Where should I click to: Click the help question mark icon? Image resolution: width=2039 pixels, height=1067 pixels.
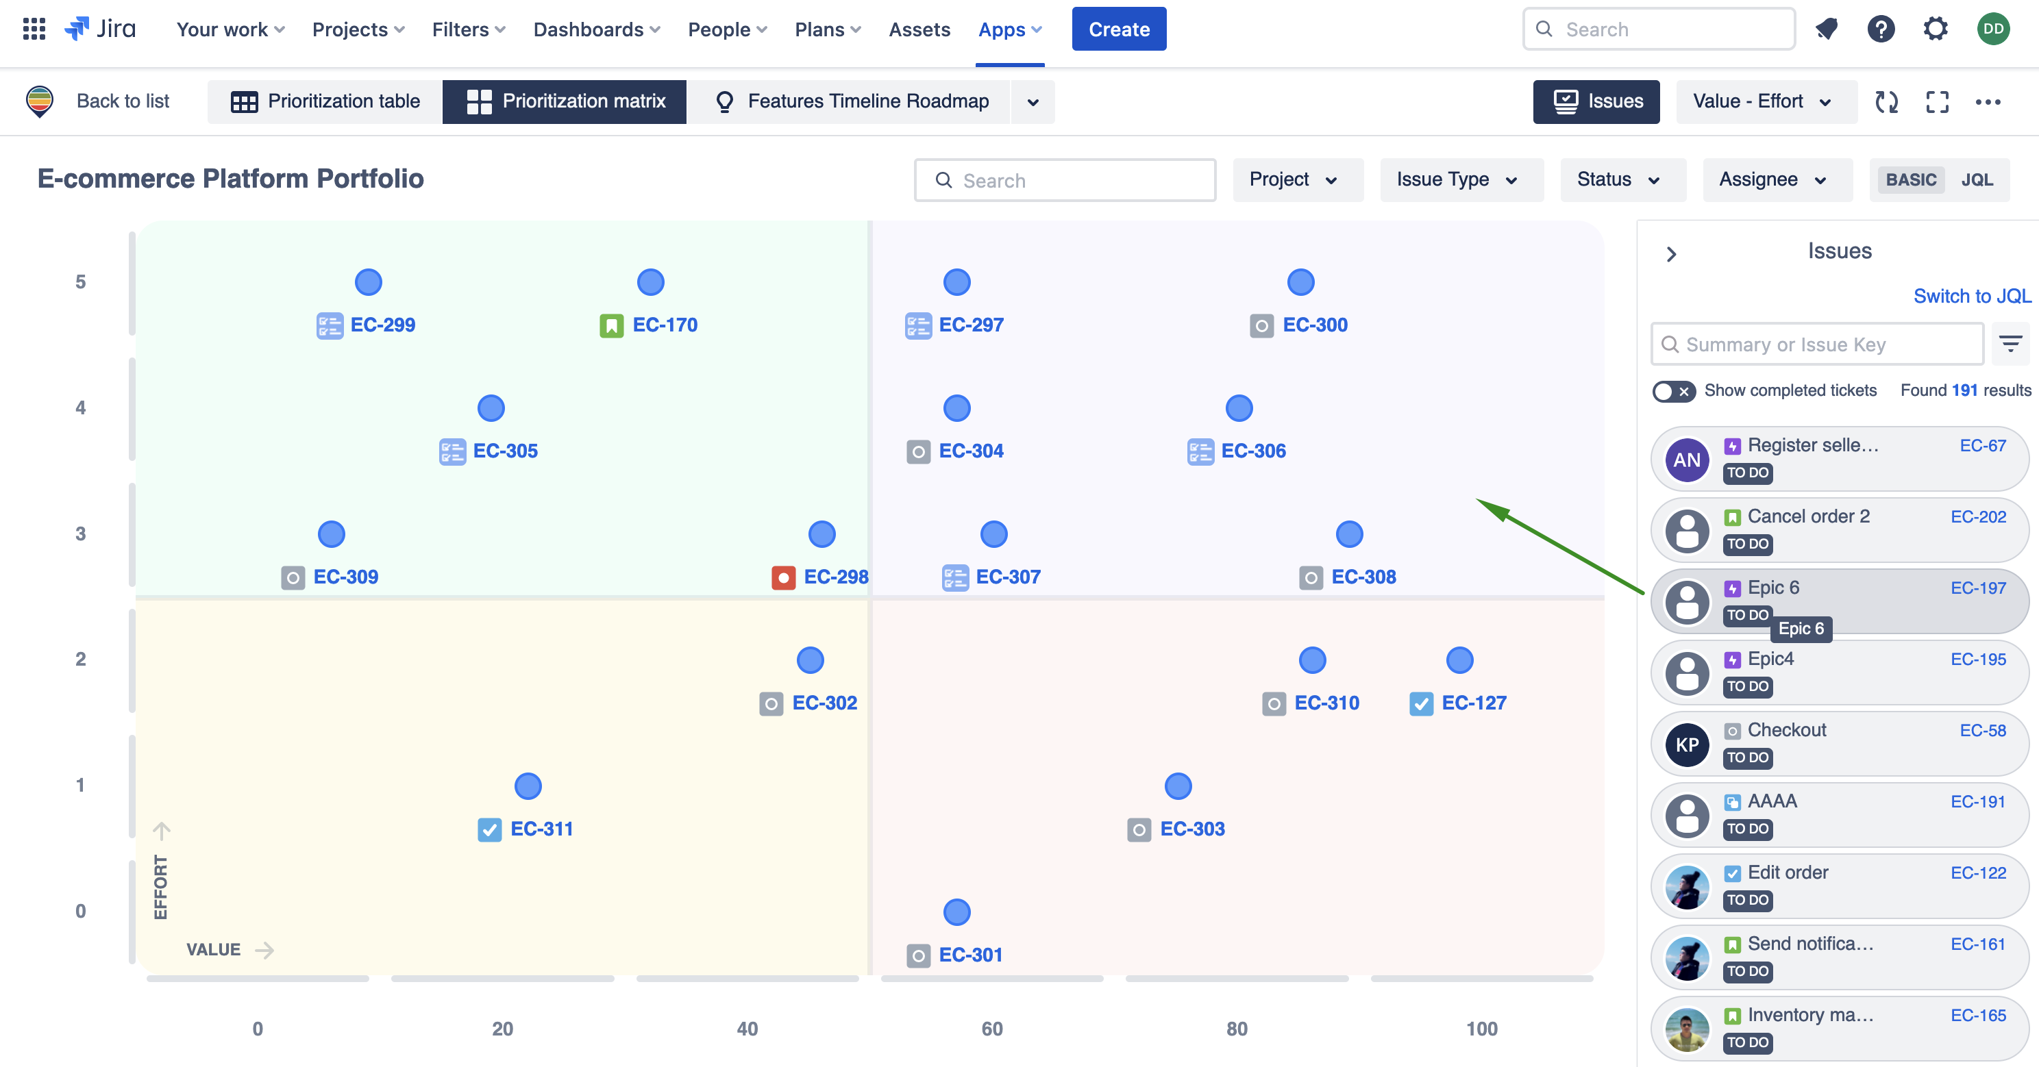click(x=1881, y=29)
